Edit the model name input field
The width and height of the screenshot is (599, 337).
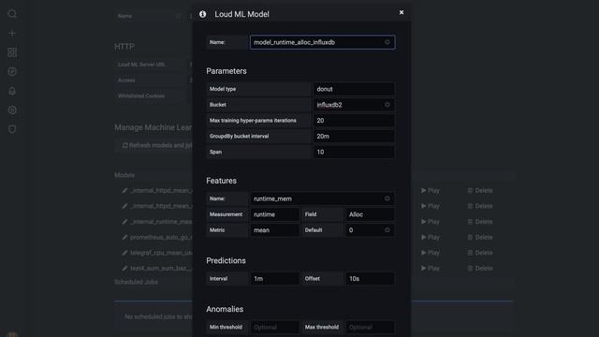pyautogui.click(x=322, y=42)
